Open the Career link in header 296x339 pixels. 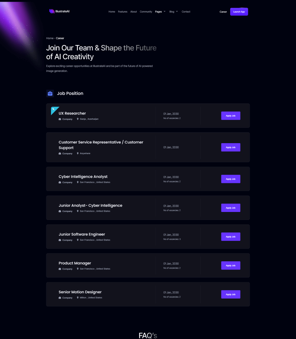tap(223, 12)
